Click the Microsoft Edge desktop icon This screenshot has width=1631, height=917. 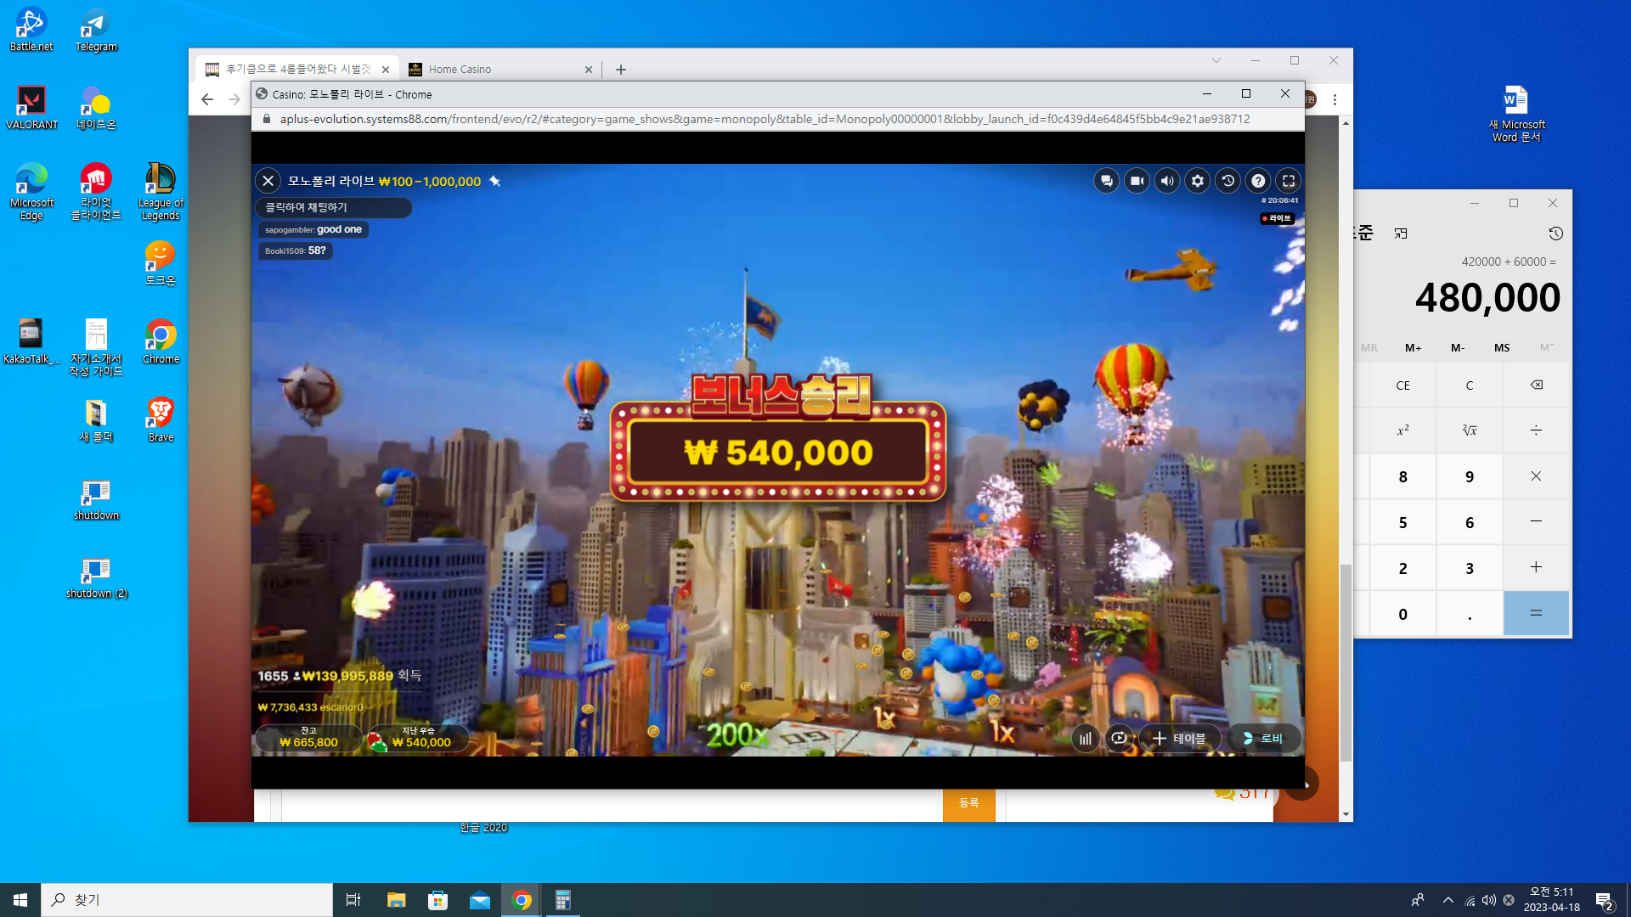point(31,192)
